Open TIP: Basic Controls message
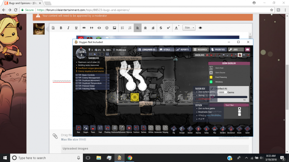Image resolution: width=289 pixels, height=162 pixels. pos(92,75)
